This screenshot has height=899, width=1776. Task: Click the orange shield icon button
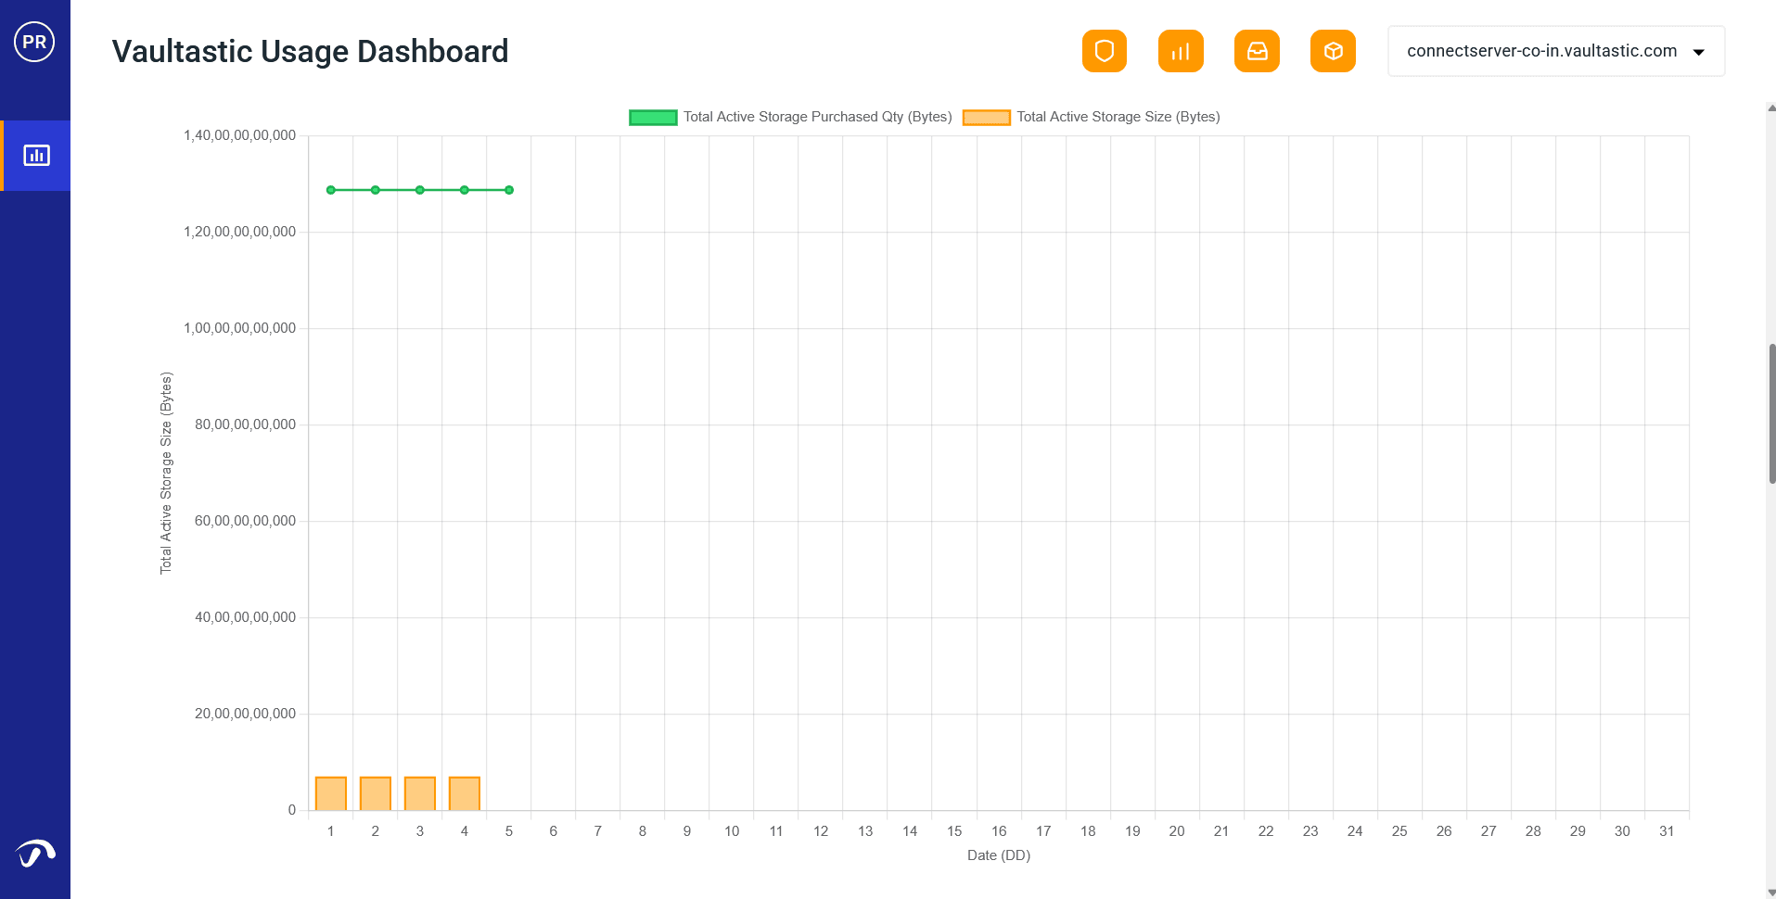pos(1104,51)
